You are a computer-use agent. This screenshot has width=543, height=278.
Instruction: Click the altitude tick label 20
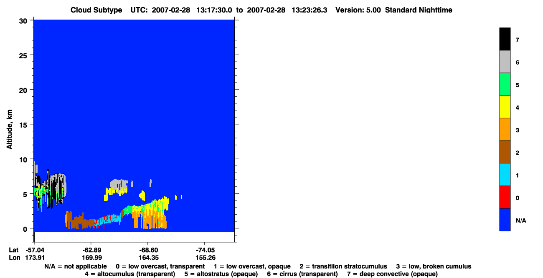click(23, 90)
